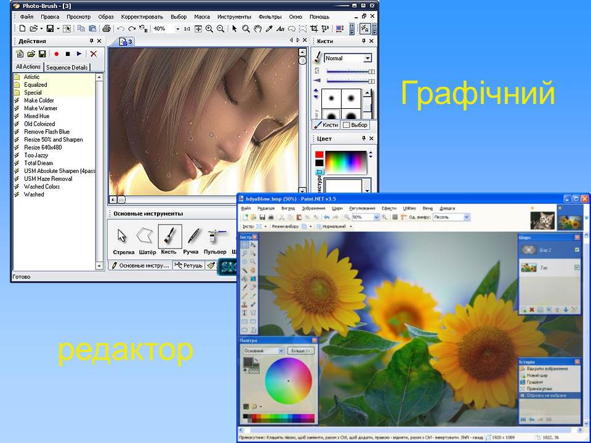The image size is (591, 443).
Task: Toggle visibility checkbox for layer Шар 2
Action: pos(576,249)
